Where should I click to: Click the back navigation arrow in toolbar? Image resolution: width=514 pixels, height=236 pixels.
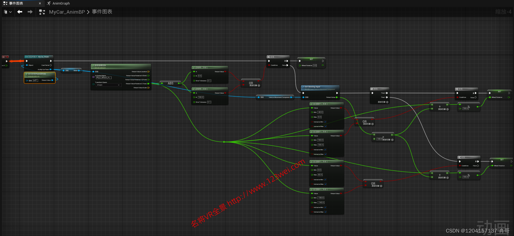(x=20, y=12)
